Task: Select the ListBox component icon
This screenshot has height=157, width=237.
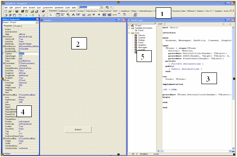Action: click(104, 15)
